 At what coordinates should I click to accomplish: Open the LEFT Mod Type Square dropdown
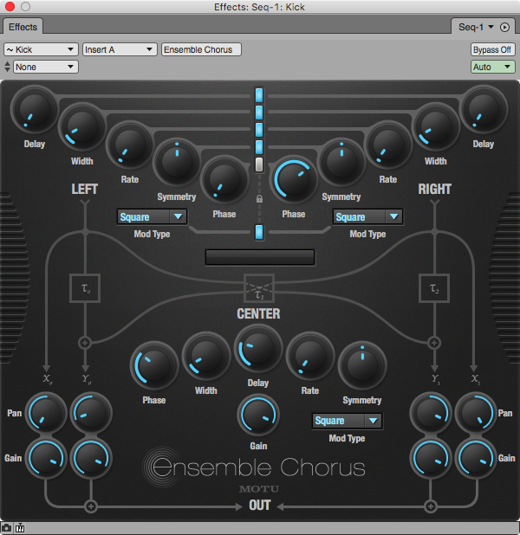coord(152,216)
